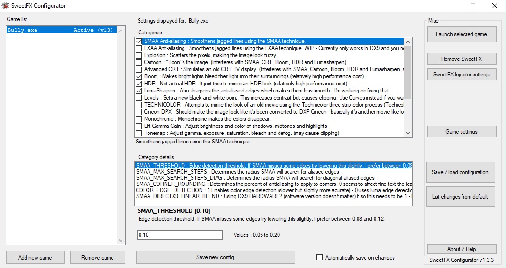Click the SweetFX Configurator title bar icon
The width and height of the screenshot is (506, 268).
(x=5, y=6)
